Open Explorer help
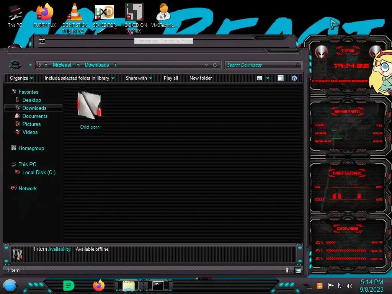 tap(294, 78)
